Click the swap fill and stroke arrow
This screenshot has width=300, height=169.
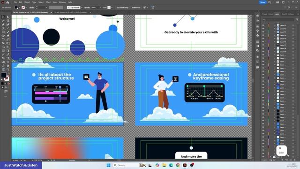(x=8, y=73)
